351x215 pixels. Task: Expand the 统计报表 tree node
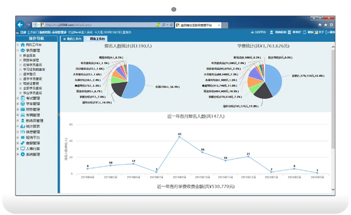click(18, 126)
